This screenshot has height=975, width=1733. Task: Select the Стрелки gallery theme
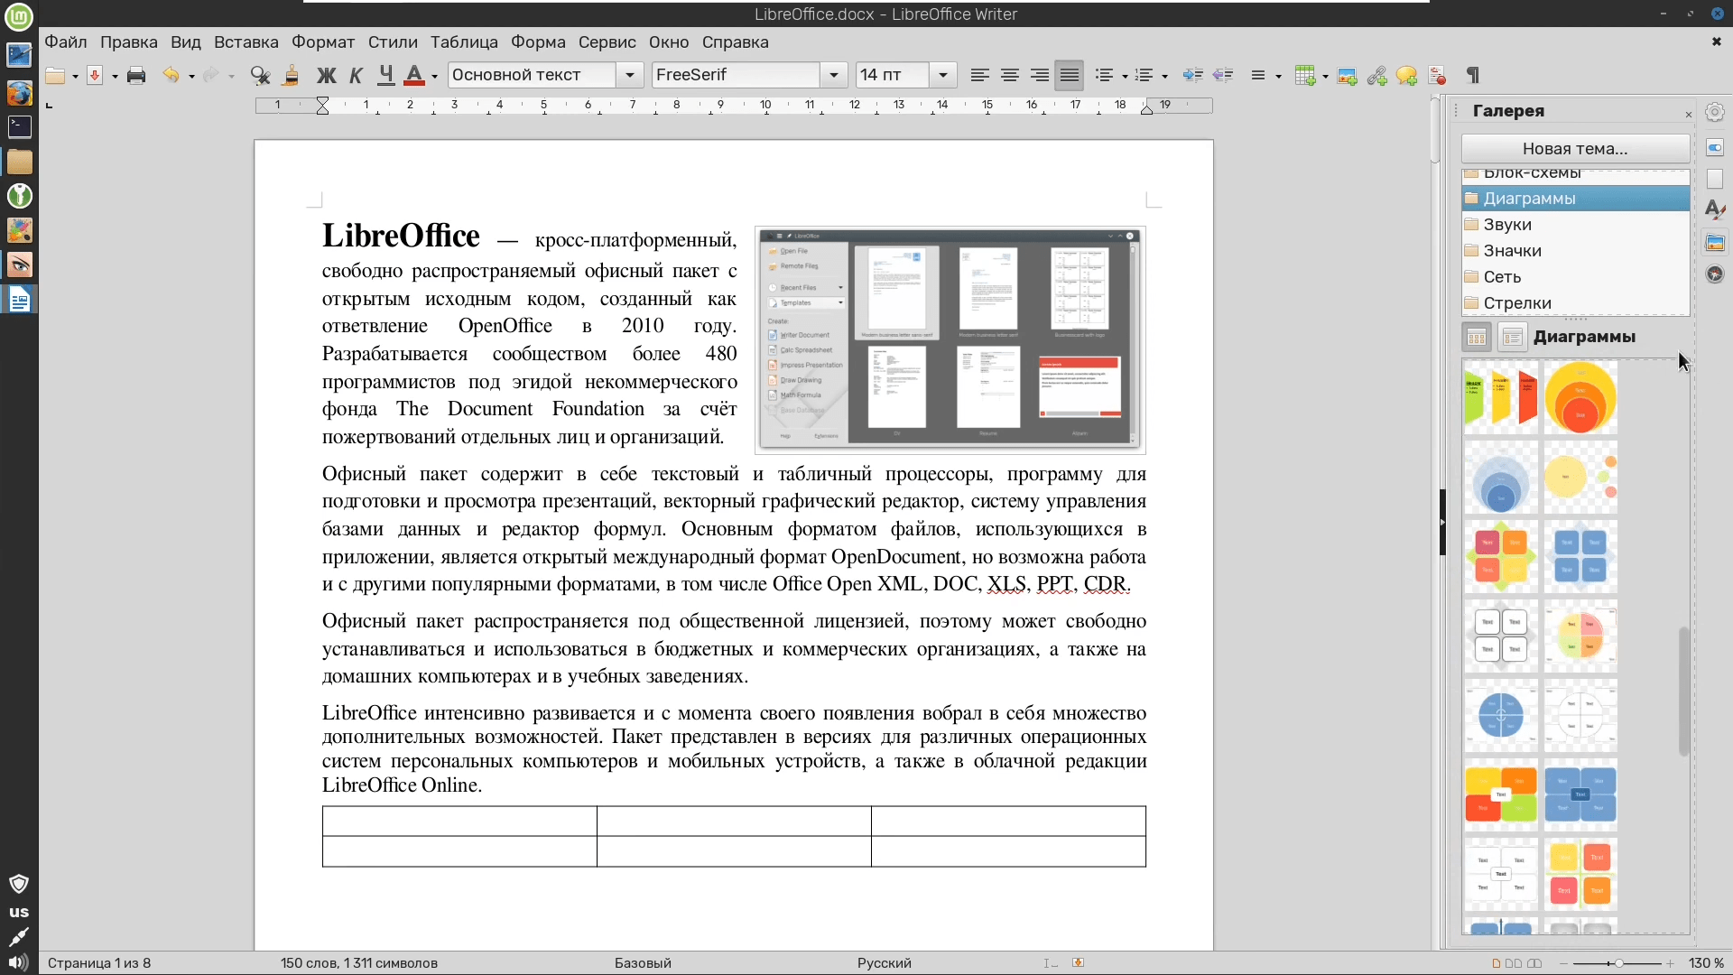point(1575,303)
